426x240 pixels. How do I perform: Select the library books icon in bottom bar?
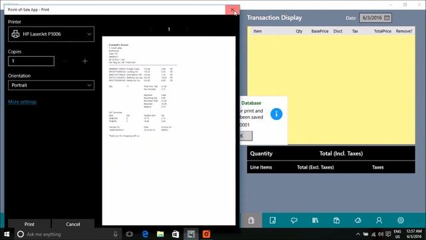coord(315,221)
